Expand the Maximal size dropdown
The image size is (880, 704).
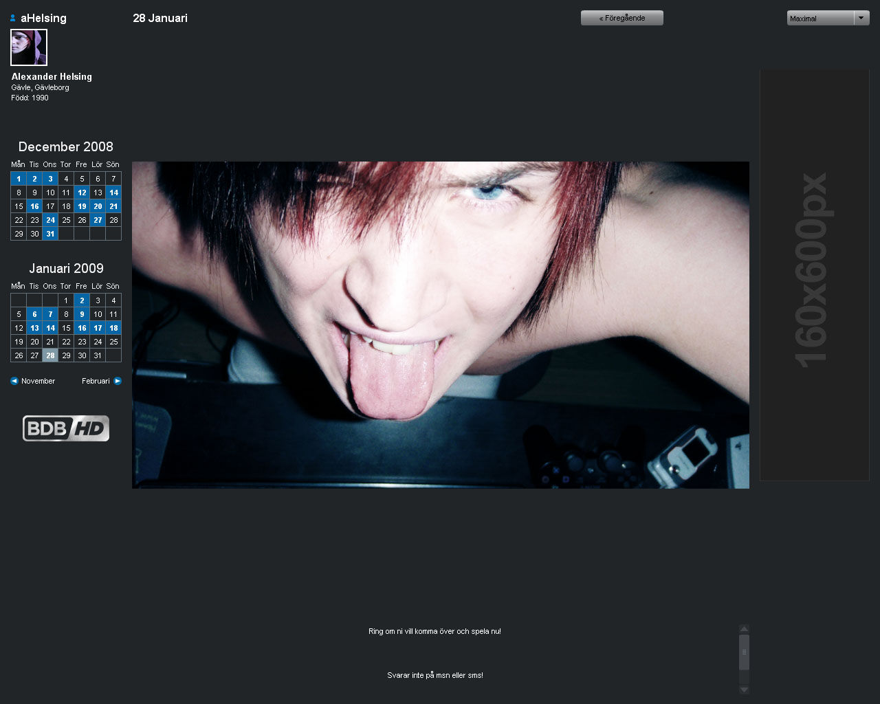pyautogui.click(x=820, y=19)
